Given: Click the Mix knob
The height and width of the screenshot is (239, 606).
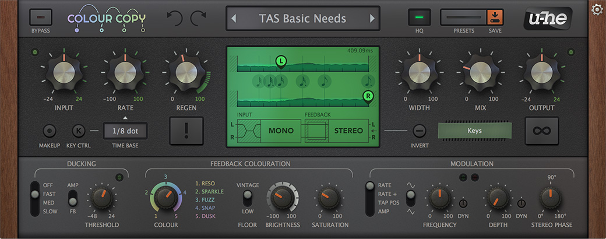Looking at the screenshot, I should [480, 72].
